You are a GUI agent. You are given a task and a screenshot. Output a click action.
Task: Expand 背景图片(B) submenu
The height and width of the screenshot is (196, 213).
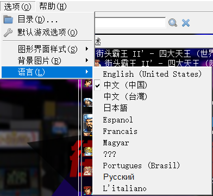click(x=47, y=60)
